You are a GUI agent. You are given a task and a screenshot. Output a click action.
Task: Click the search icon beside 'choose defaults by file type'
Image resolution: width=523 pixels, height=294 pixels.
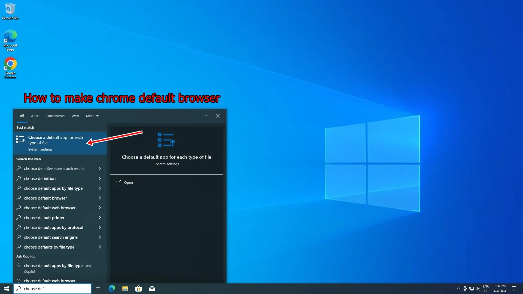(x=19, y=247)
